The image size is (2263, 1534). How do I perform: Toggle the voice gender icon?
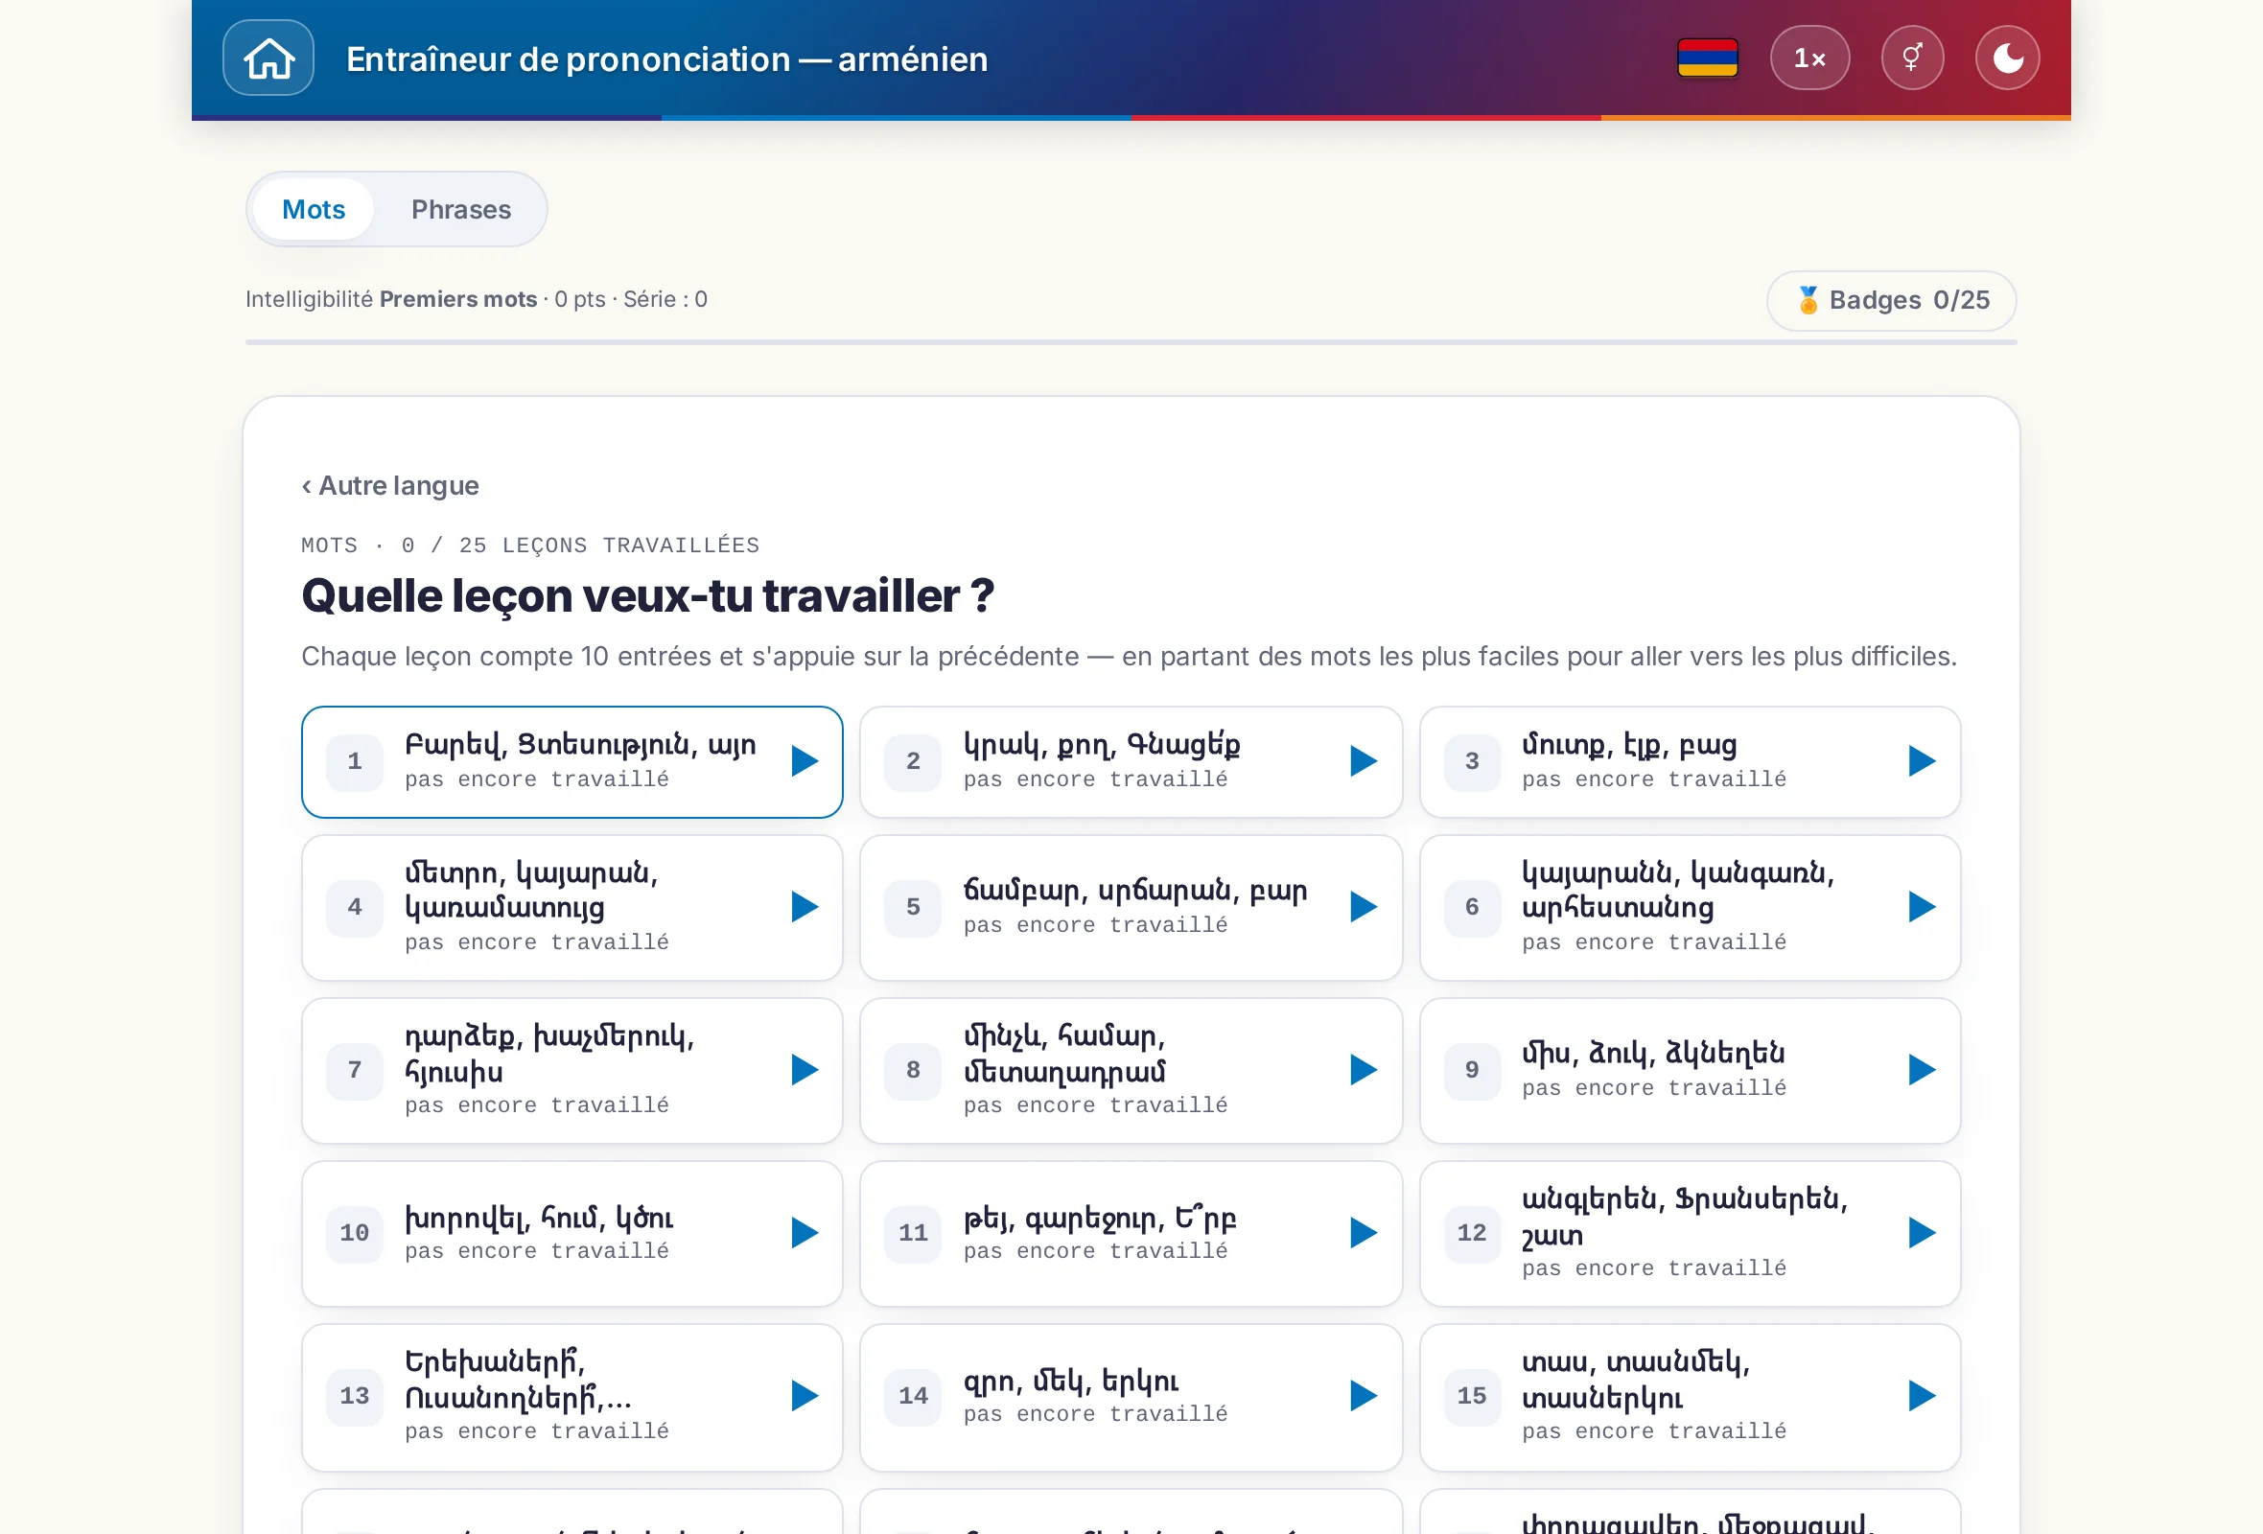click(1911, 58)
